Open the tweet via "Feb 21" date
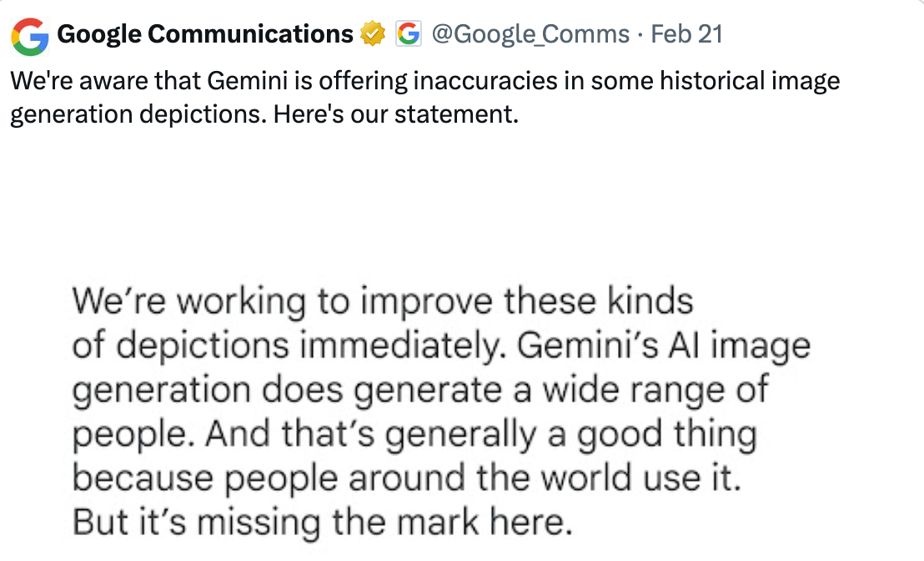The image size is (924, 561). [x=686, y=34]
